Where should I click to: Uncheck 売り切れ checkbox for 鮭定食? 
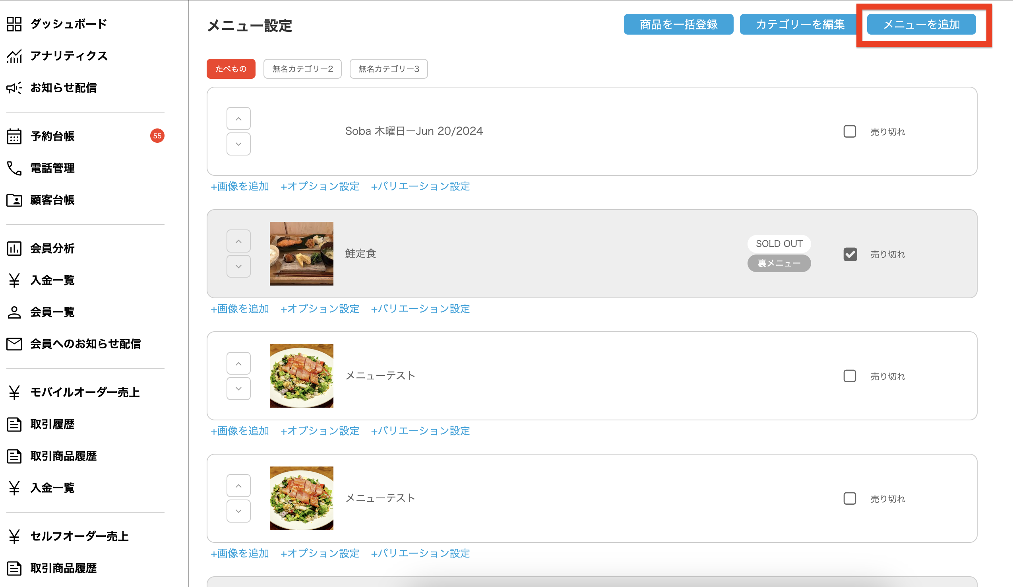[x=849, y=254]
